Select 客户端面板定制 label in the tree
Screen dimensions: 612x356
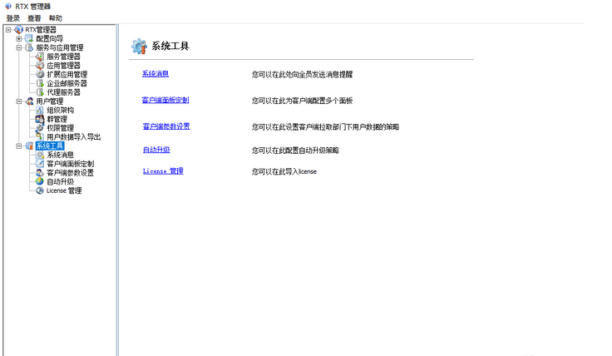pyautogui.click(x=70, y=164)
